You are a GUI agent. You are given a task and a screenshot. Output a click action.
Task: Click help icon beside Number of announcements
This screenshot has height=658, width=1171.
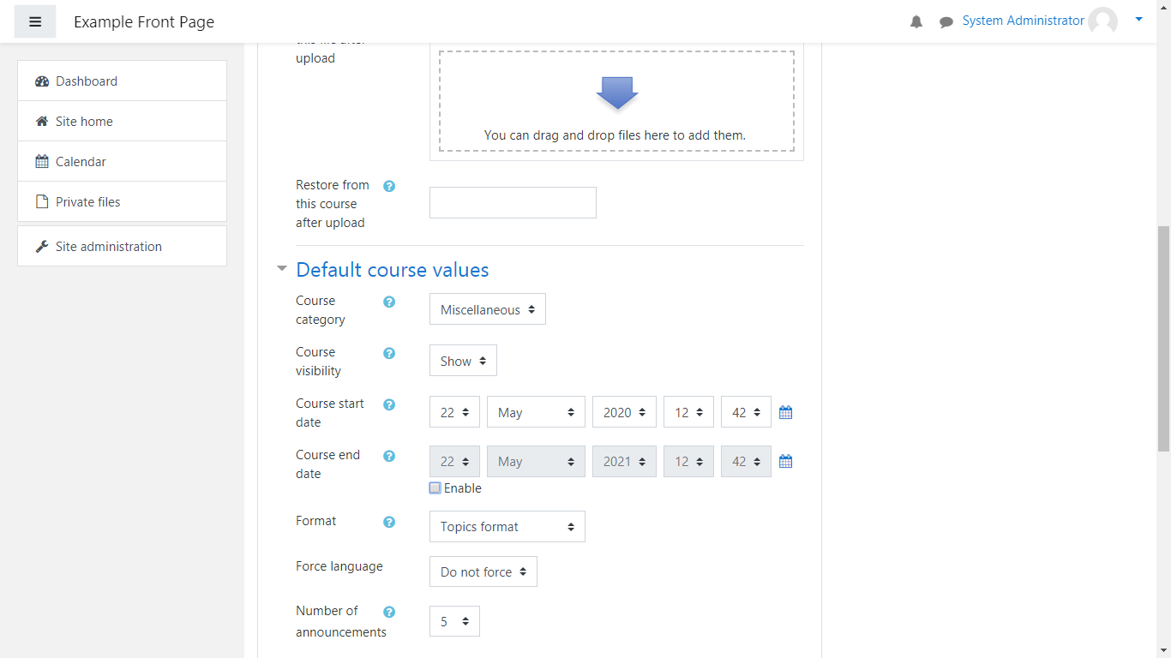[x=389, y=612]
